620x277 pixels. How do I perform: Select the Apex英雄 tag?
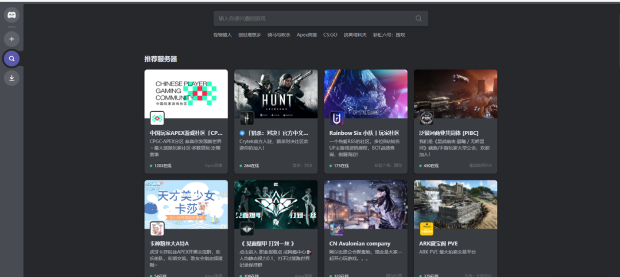307,35
